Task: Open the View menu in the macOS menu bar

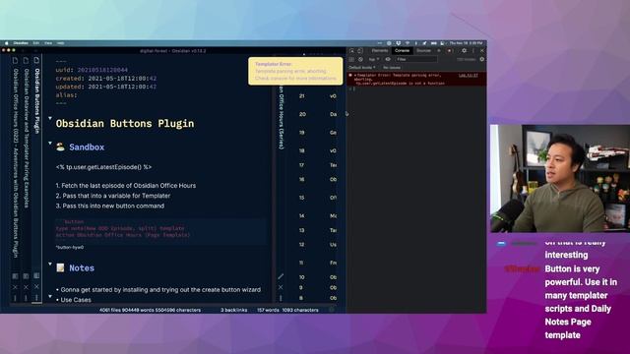Action: [x=48, y=43]
